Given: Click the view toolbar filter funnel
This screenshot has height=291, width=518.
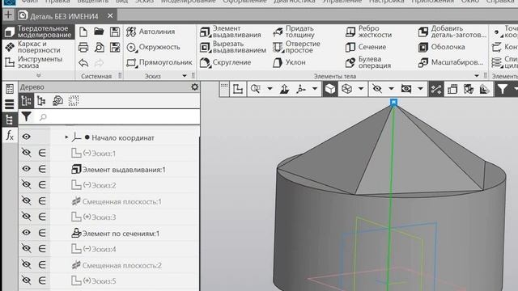Looking at the screenshot, I should pyautogui.click(x=502, y=89).
